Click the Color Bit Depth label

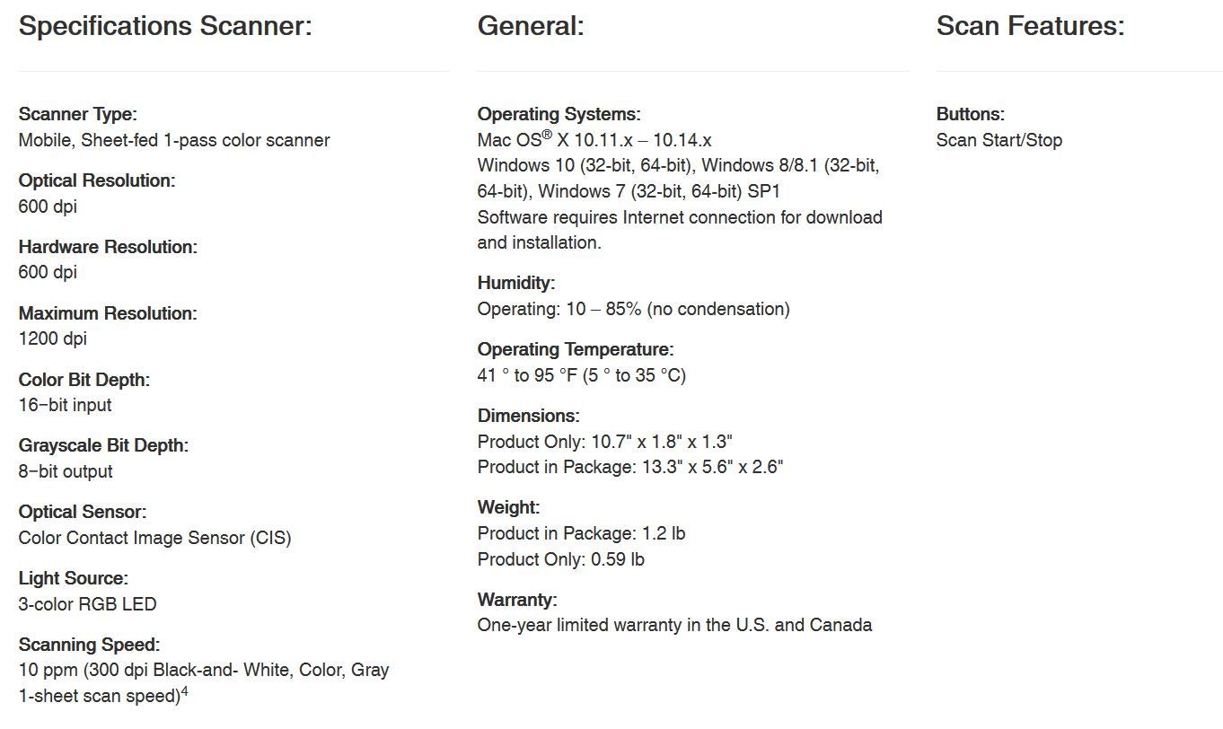(x=84, y=380)
